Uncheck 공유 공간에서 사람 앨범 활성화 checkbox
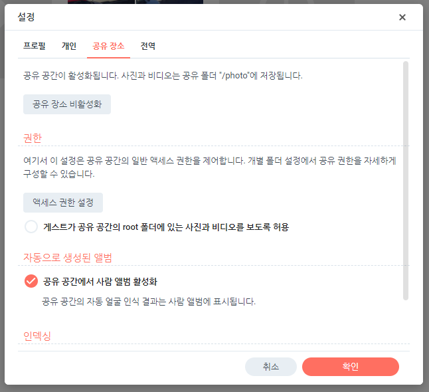The image size is (429, 392). (31, 281)
